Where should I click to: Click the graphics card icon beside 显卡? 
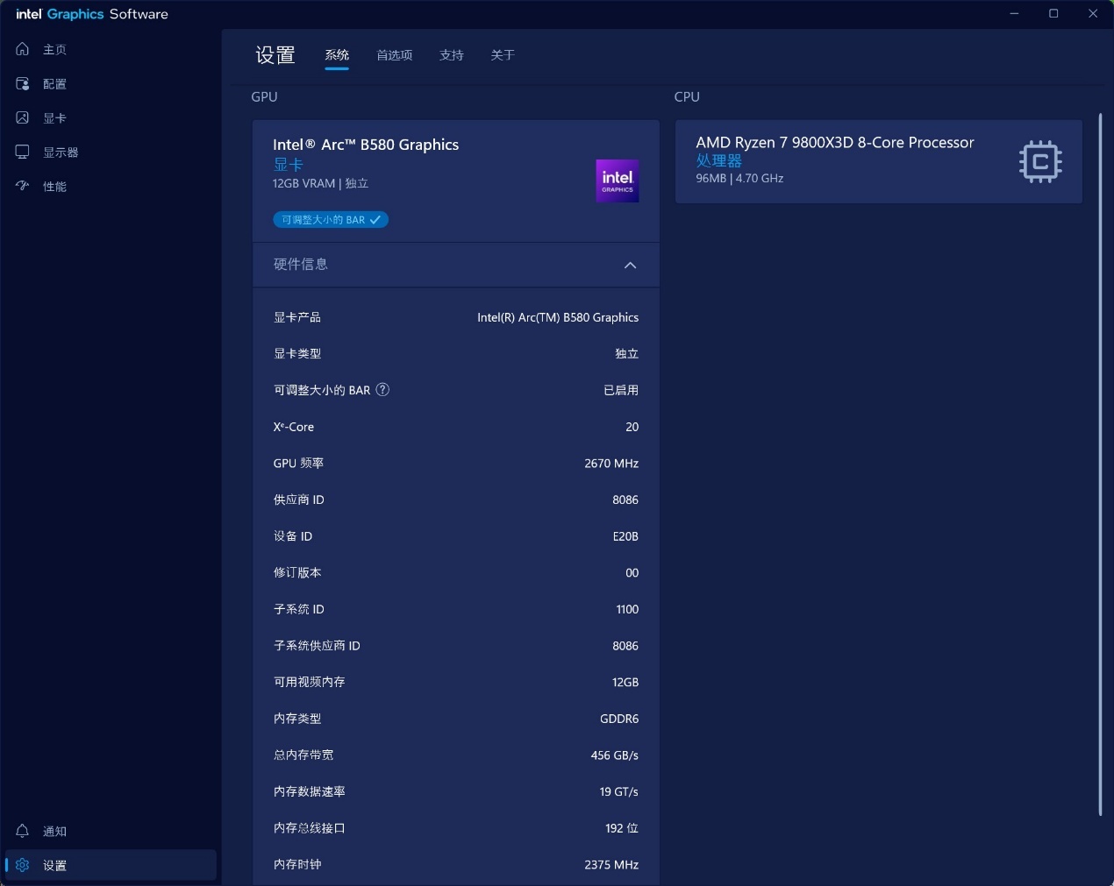coord(23,117)
